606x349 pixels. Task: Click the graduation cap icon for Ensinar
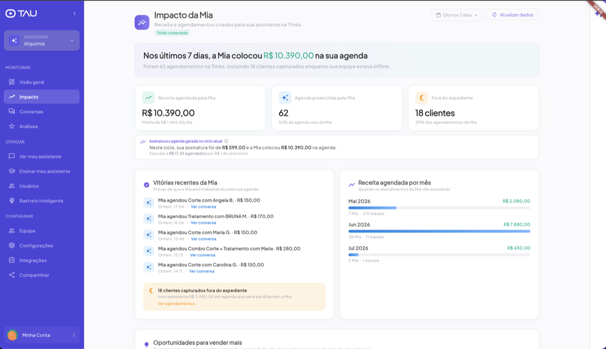12,171
